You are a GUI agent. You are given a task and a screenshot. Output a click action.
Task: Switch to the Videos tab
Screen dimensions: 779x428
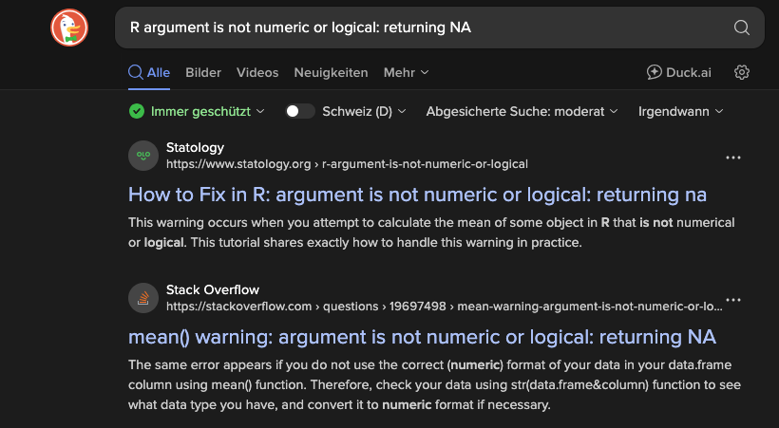[x=257, y=72]
